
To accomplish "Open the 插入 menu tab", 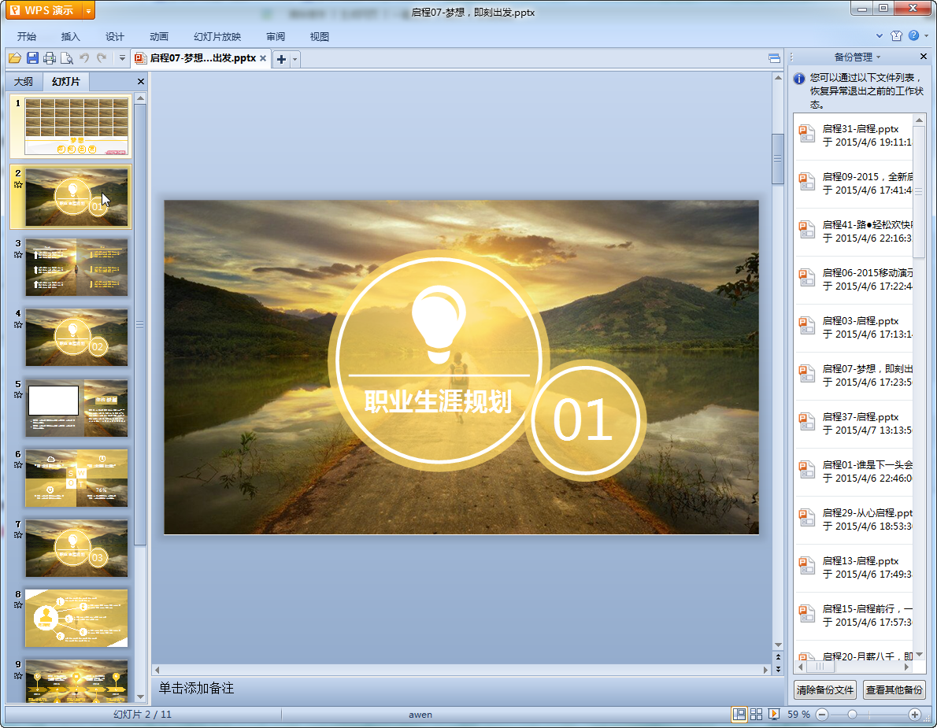I will (x=71, y=36).
